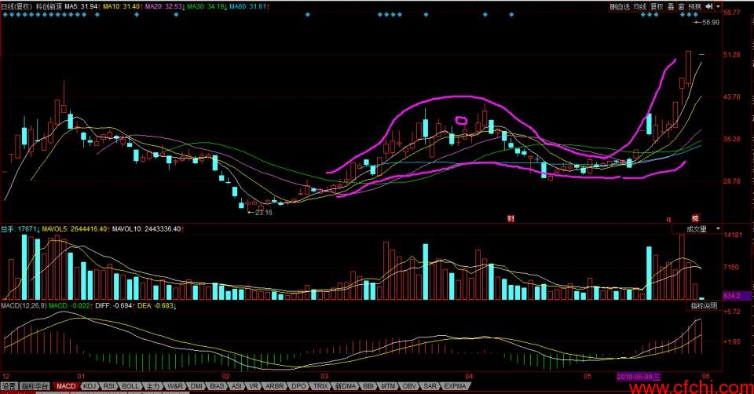
Task: Select the MACD indicator tab
Action: pos(66,386)
